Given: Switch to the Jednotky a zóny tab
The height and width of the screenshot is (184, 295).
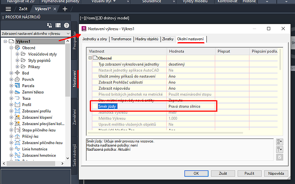Looking at the screenshot, I should coord(95,39).
